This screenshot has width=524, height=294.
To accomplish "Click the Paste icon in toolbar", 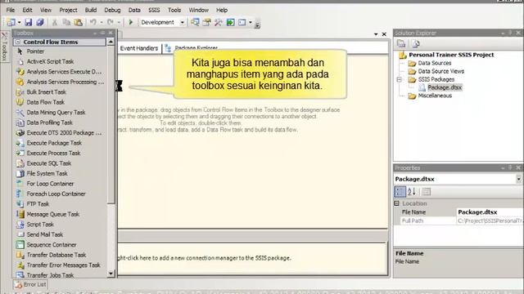I will point(78,22).
